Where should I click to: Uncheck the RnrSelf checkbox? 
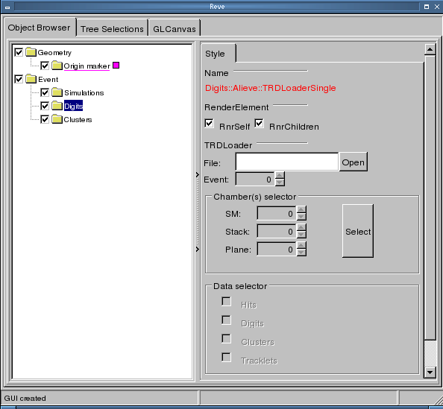[209, 124]
